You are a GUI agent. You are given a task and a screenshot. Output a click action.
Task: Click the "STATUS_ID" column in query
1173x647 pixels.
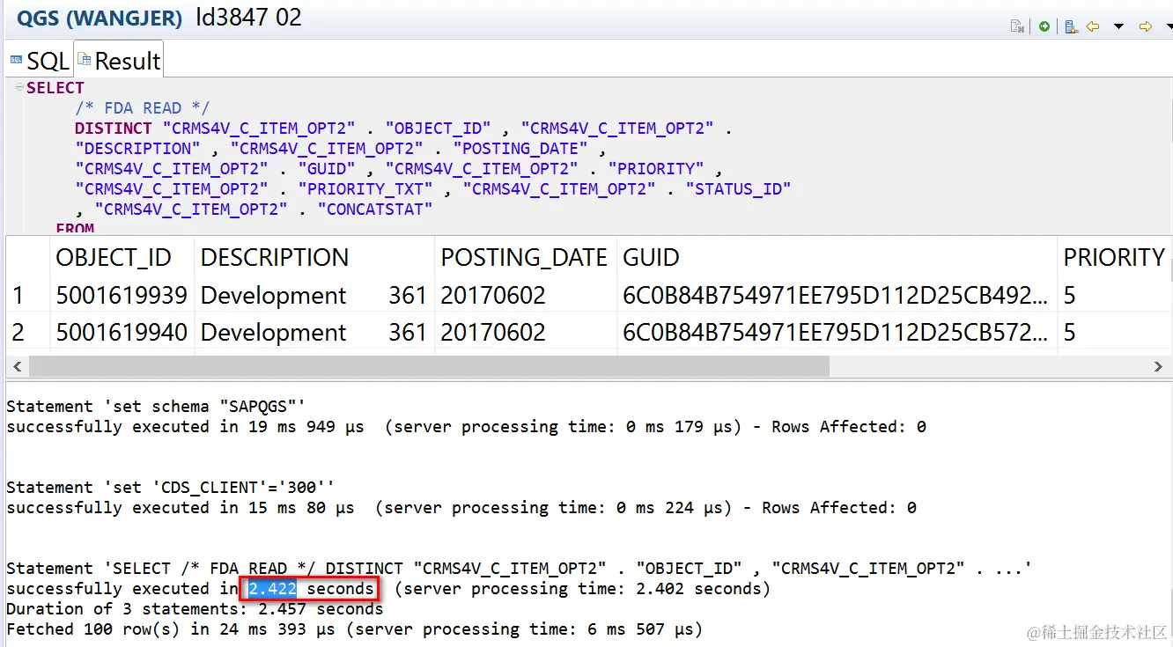tap(738, 188)
